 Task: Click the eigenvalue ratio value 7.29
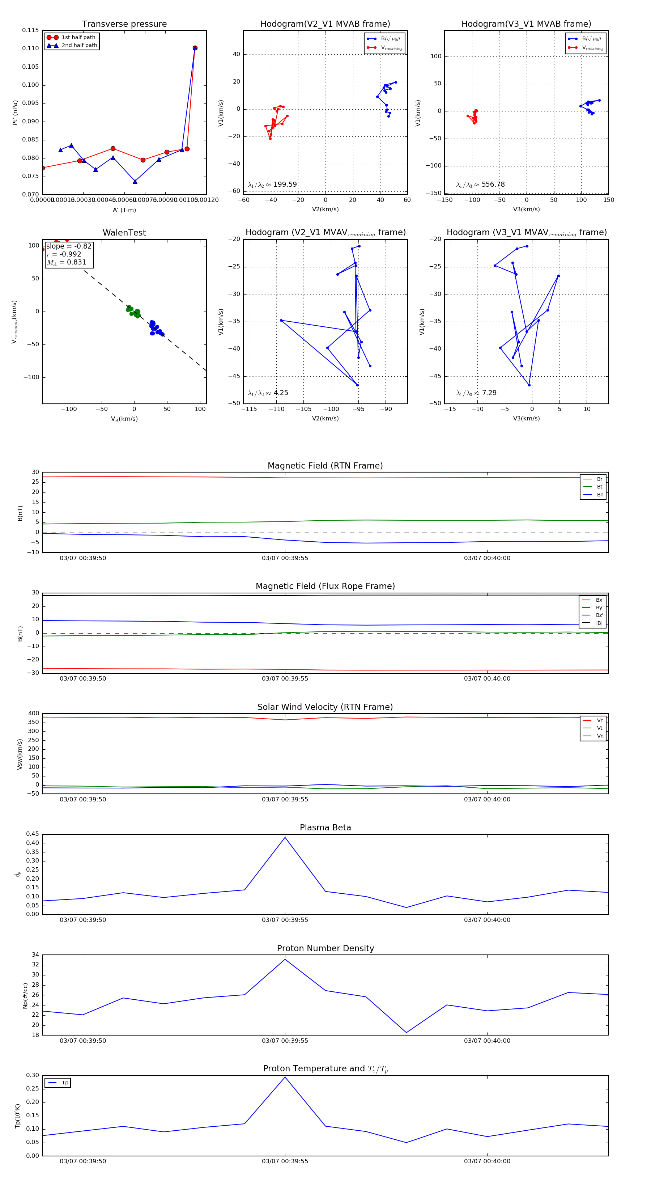[489, 393]
